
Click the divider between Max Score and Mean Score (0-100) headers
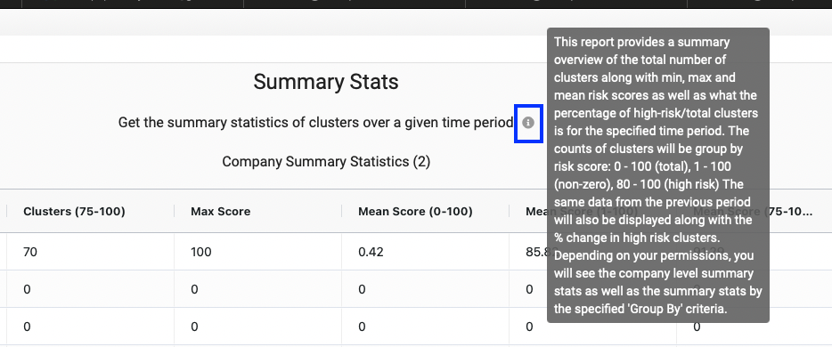pos(342,212)
